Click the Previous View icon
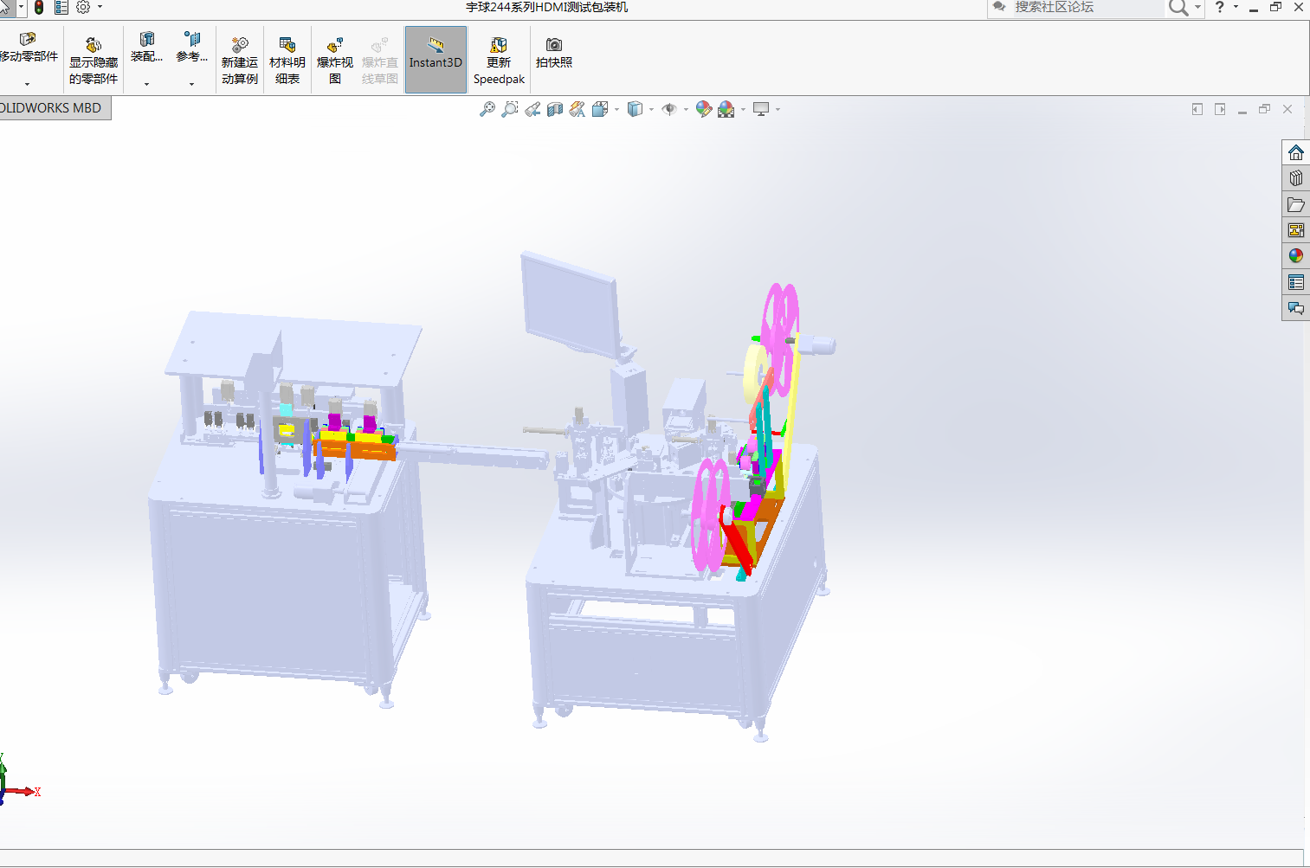 532,109
